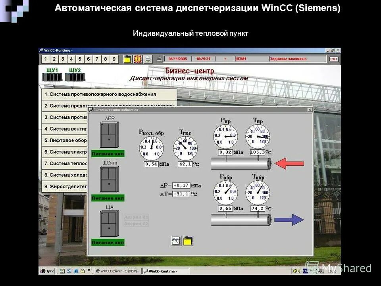Open the trend chart icon in heating dialog

(x=176, y=241)
